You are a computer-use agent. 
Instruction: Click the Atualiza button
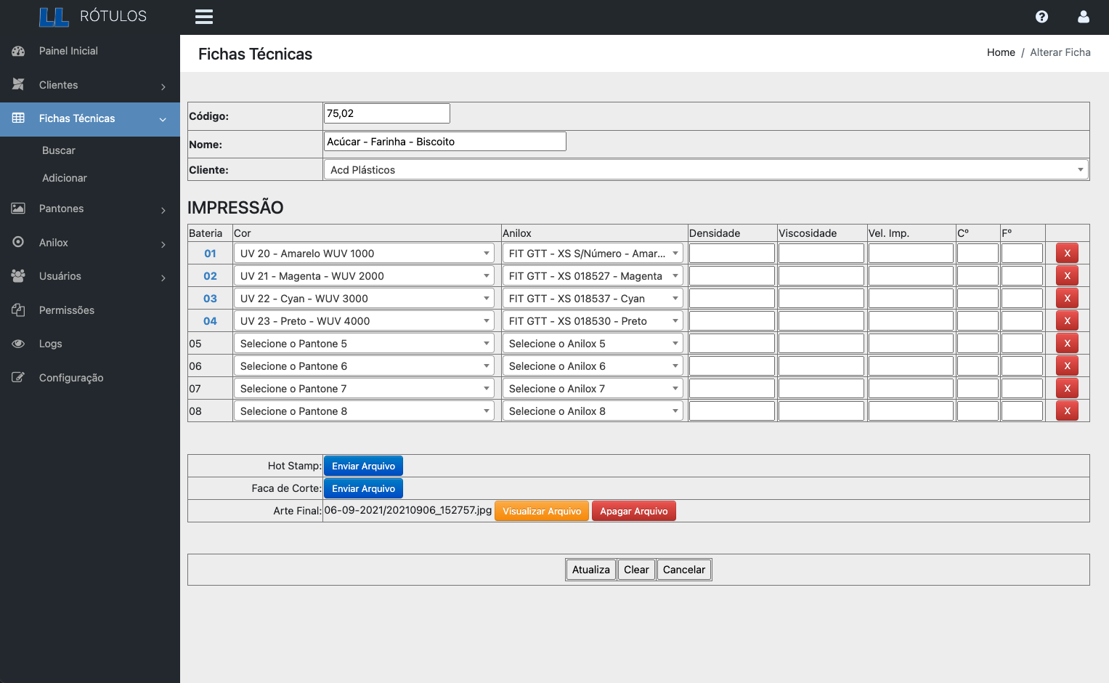tap(590, 570)
